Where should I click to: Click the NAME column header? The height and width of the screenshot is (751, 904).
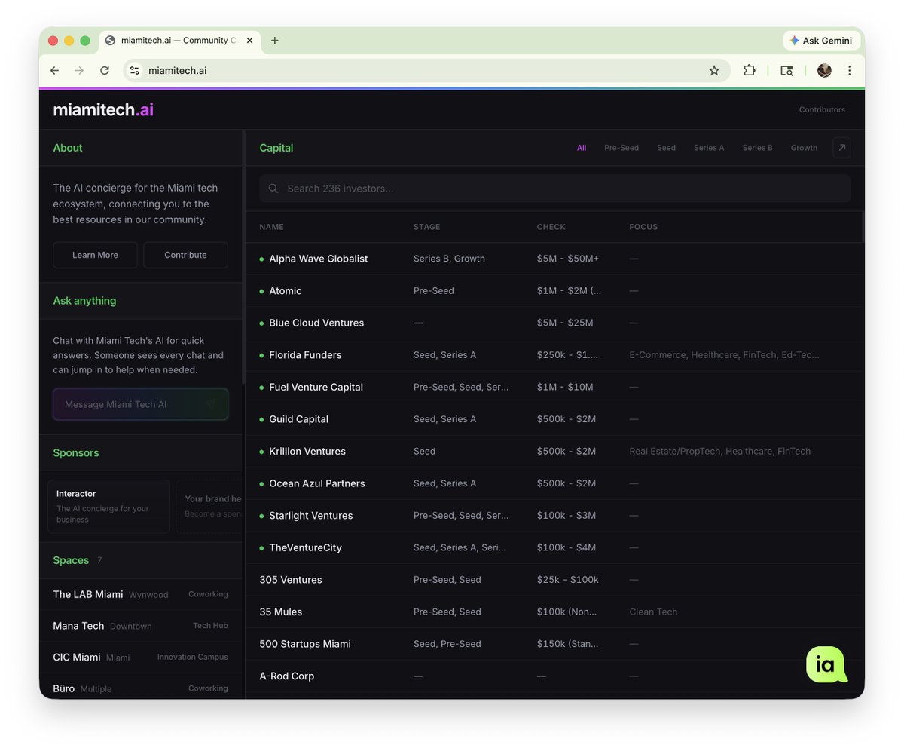(272, 227)
